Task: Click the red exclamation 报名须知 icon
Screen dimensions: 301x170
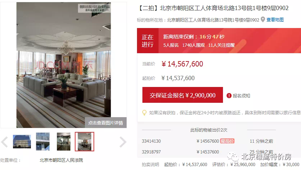Action: click(229, 96)
